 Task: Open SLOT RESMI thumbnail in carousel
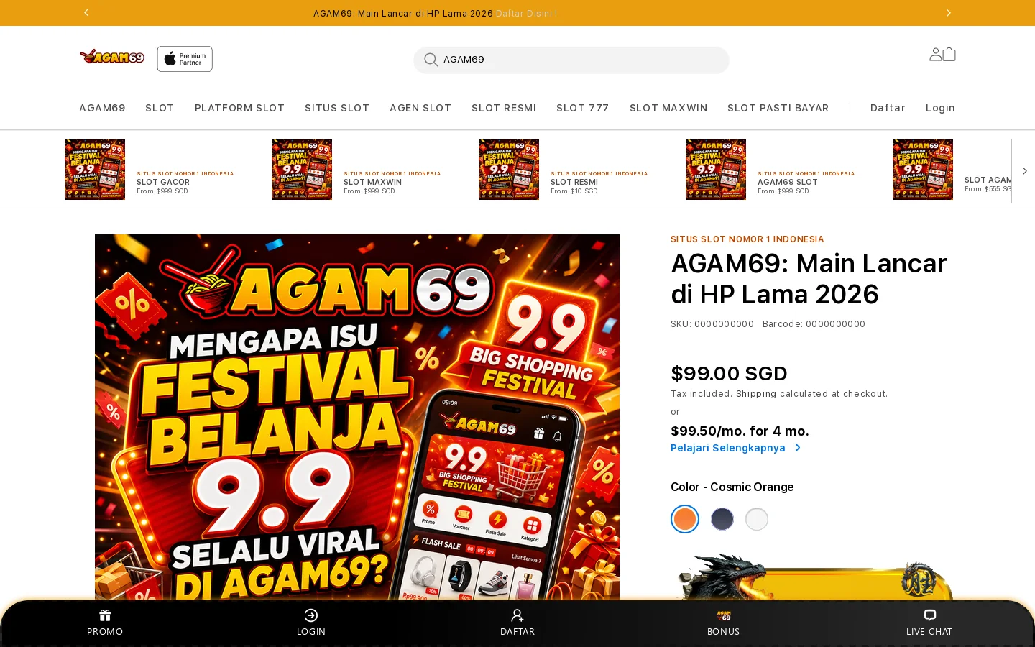509,170
